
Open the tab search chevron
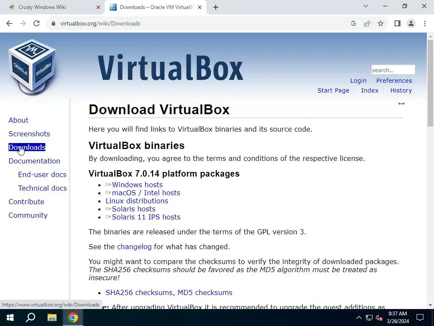pos(366,6)
